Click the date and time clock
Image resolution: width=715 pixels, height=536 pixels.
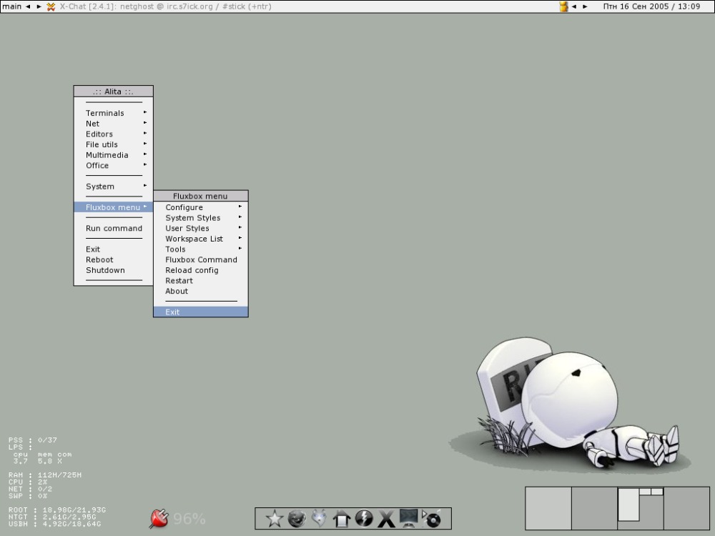click(x=651, y=6)
